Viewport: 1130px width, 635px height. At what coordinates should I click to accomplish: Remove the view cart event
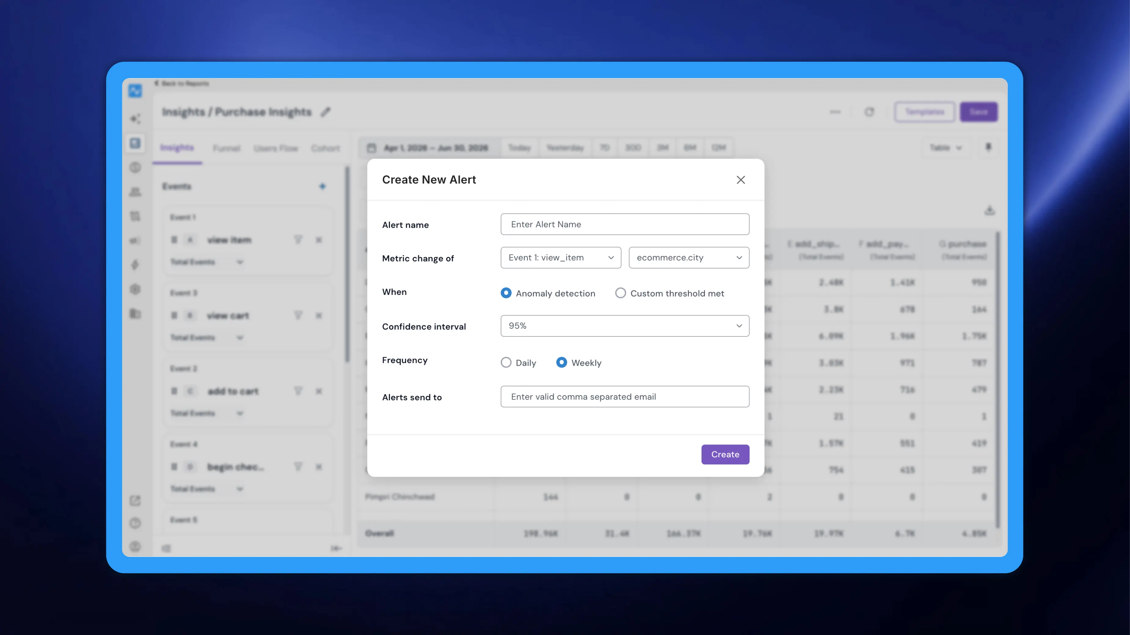point(319,316)
